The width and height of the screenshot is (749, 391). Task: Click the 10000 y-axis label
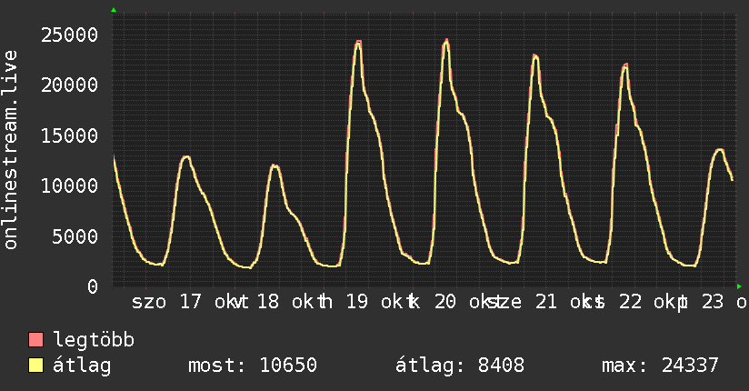69,185
